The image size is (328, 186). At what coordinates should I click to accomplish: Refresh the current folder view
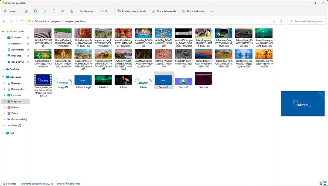[x=281, y=21]
